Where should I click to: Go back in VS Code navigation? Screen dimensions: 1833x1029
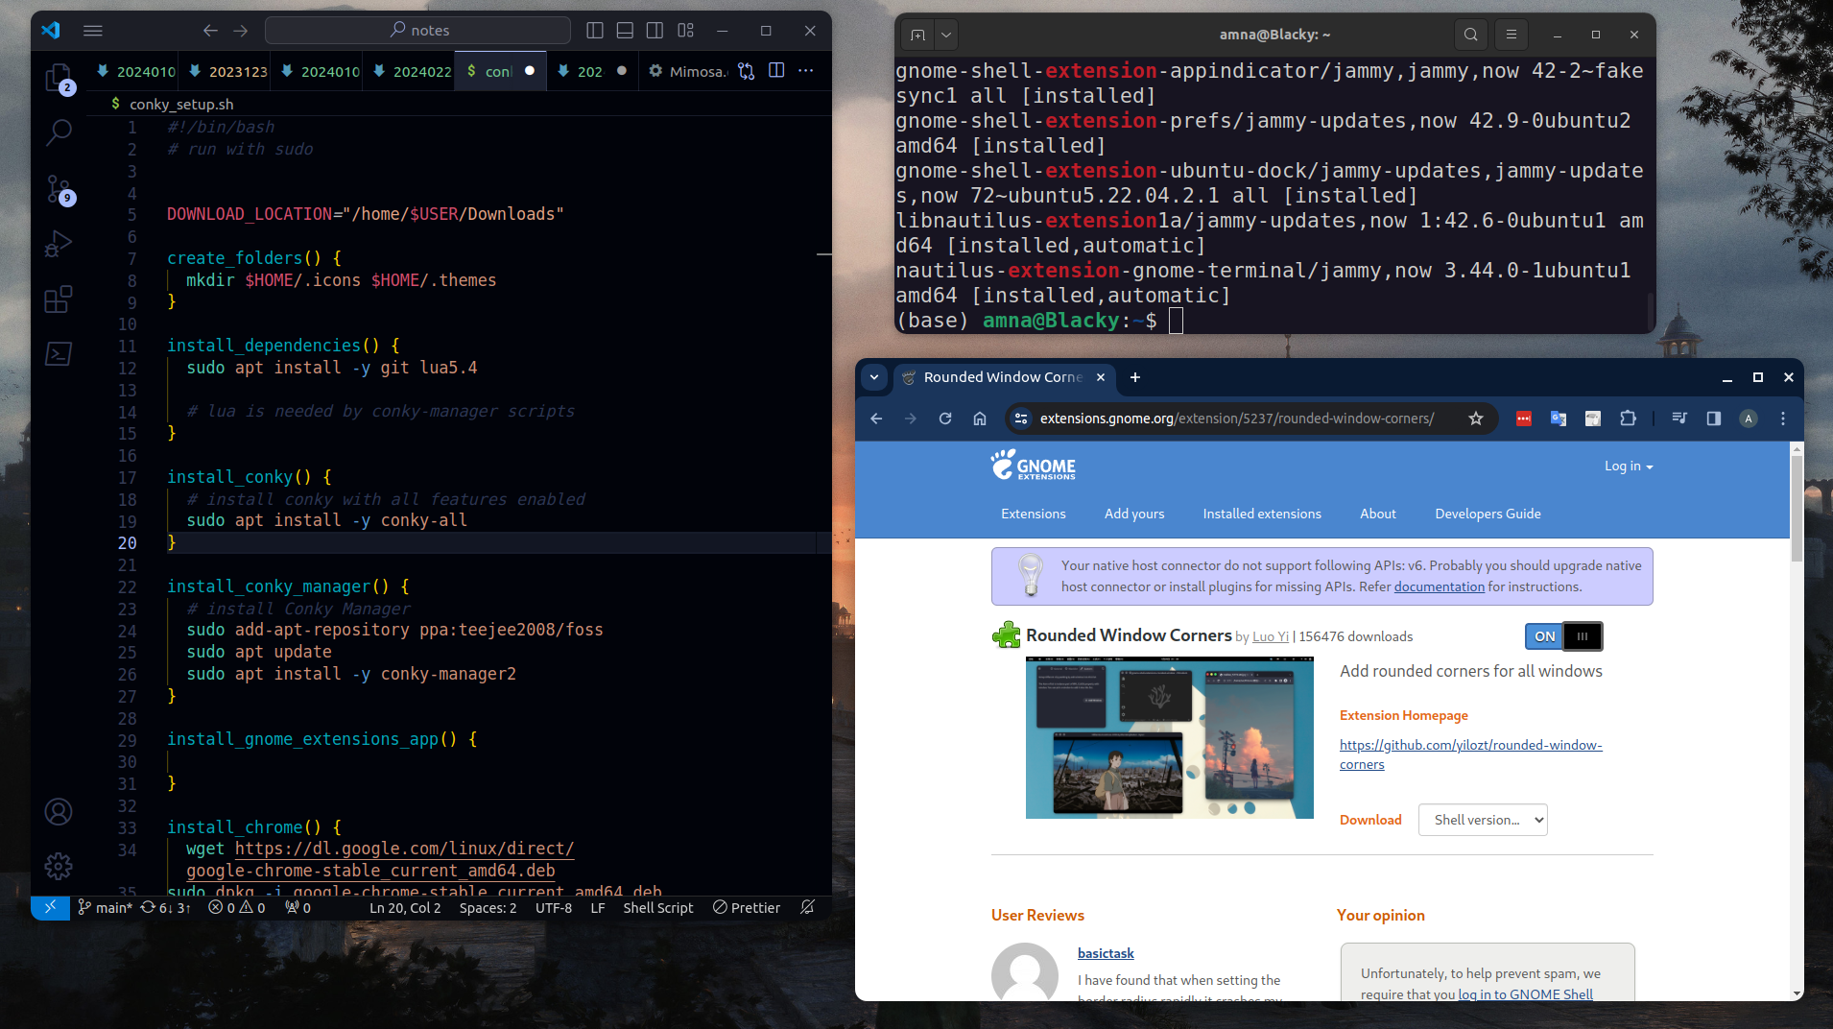point(210,31)
